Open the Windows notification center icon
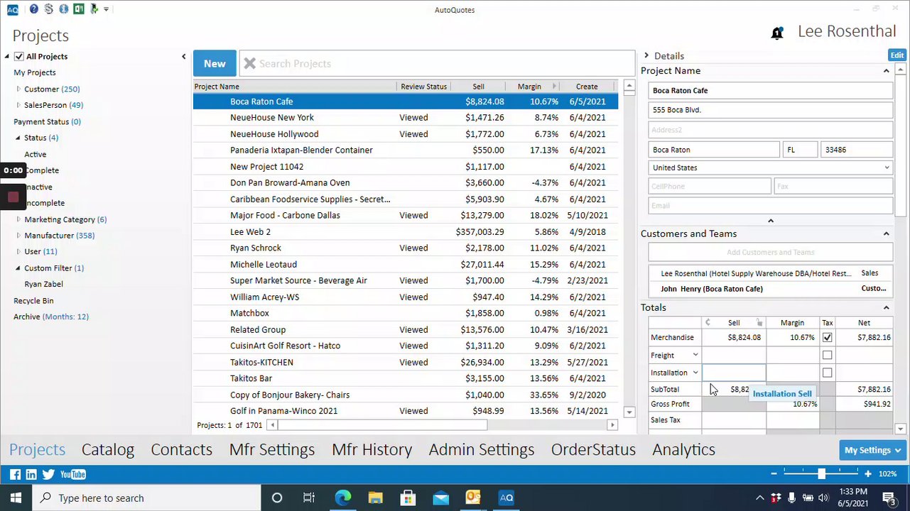 click(889, 498)
